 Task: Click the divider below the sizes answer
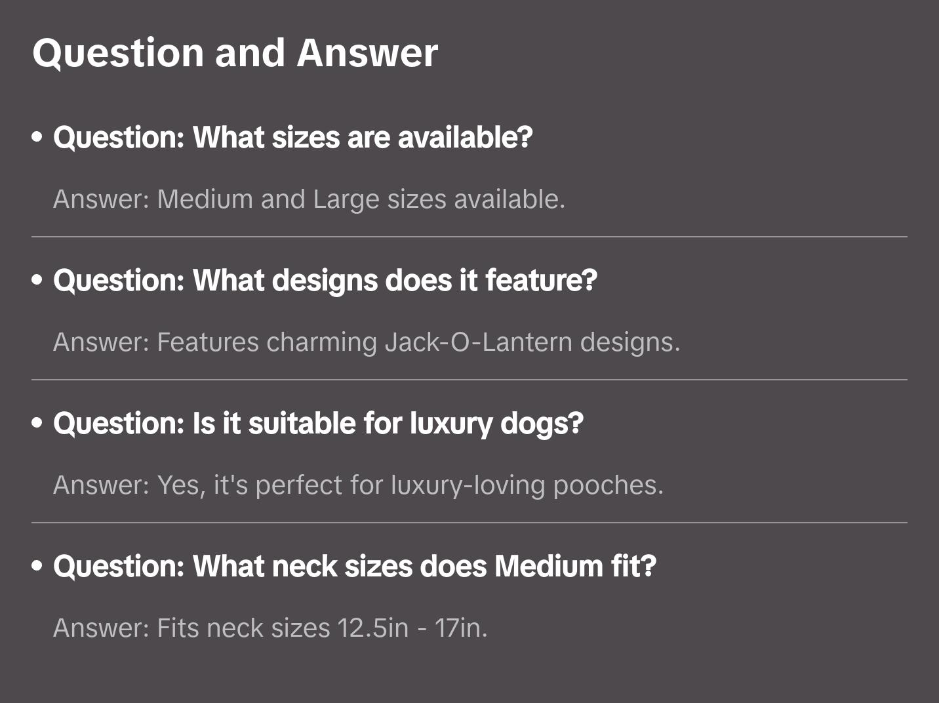point(470,237)
